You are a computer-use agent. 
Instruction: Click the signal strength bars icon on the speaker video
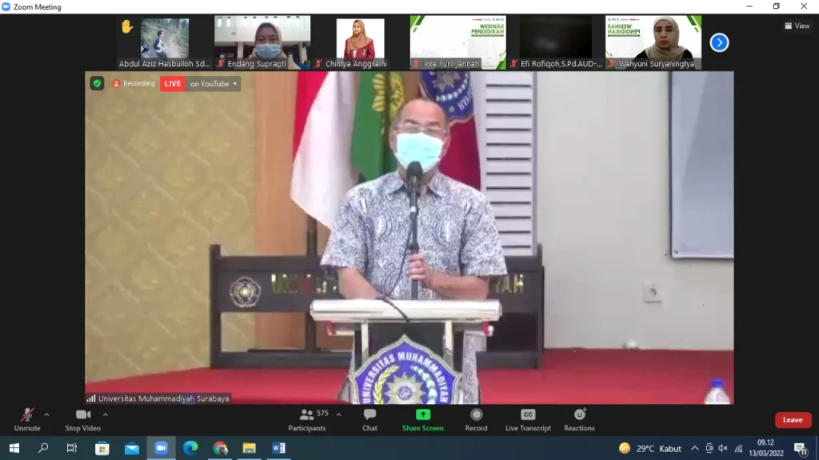91,398
